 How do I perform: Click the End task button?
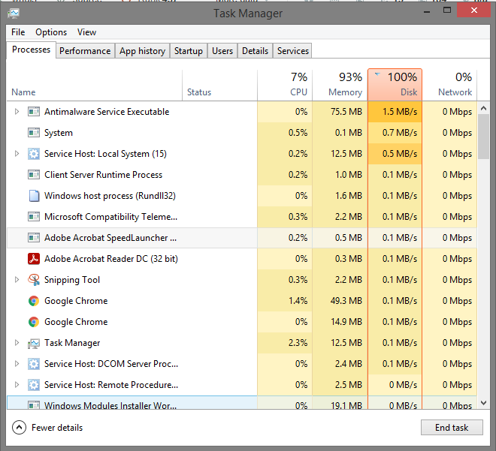click(452, 428)
